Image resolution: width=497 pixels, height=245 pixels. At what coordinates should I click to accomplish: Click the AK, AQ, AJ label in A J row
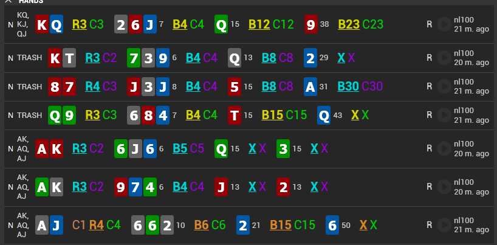click(23, 225)
